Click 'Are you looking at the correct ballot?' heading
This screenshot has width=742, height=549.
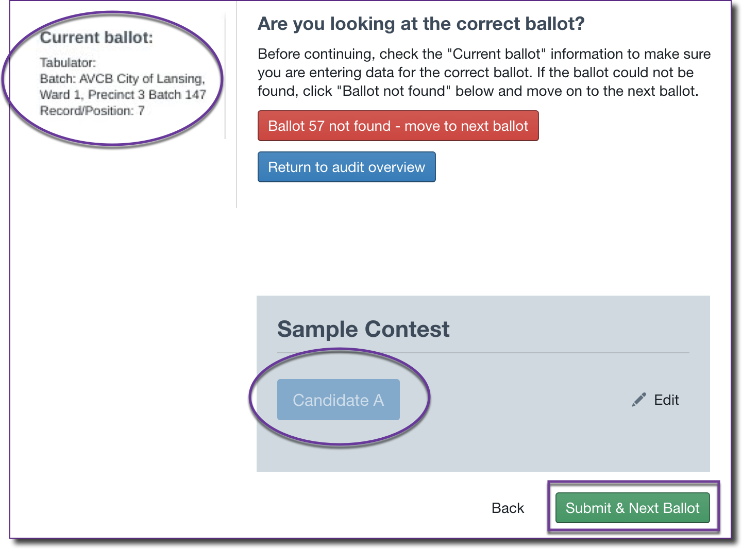421,24
